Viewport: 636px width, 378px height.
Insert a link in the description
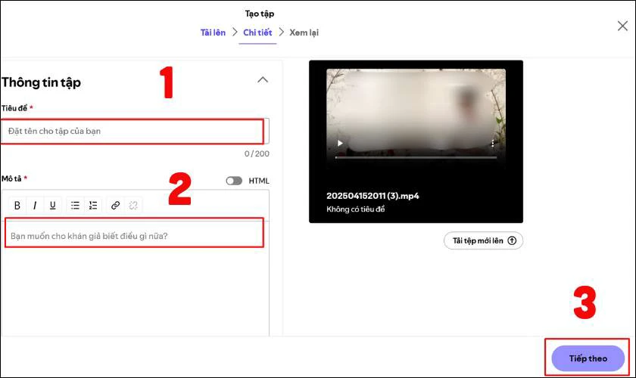(x=115, y=206)
